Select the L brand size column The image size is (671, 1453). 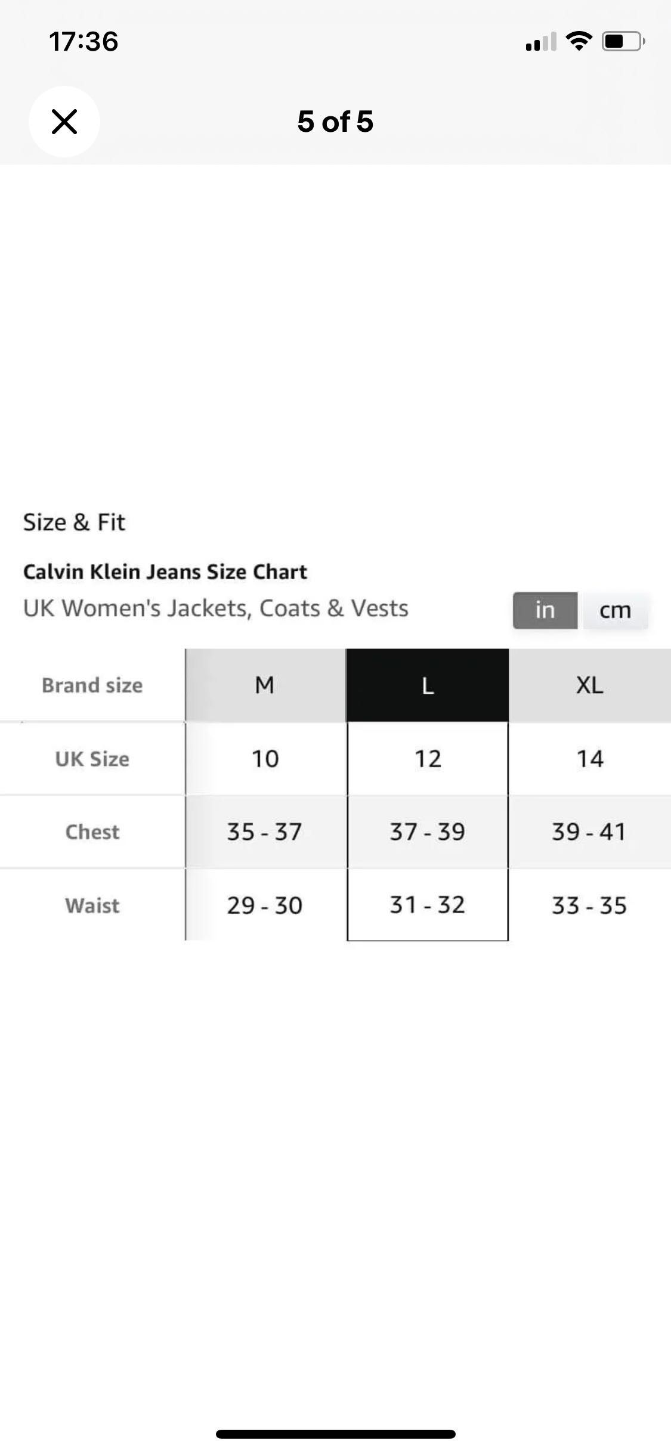coord(428,685)
